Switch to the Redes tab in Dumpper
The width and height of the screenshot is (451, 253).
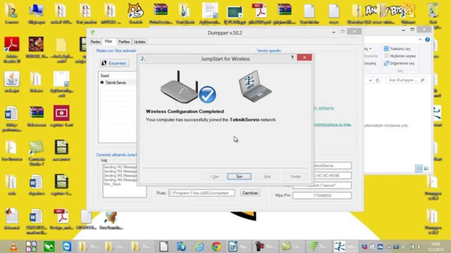tap(95, 42)
